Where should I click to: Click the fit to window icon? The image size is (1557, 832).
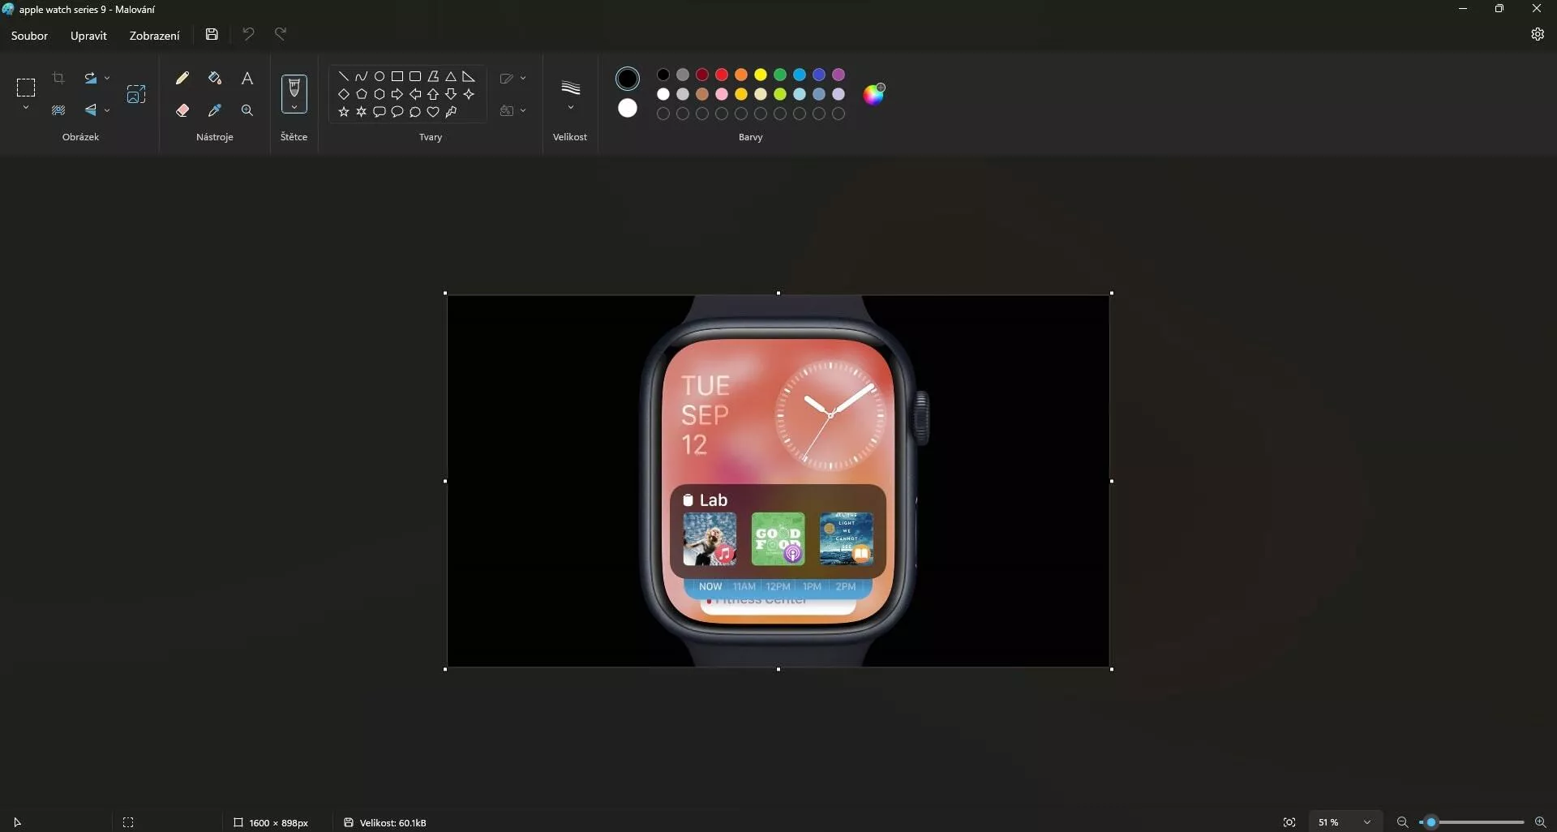point(1289,822)
